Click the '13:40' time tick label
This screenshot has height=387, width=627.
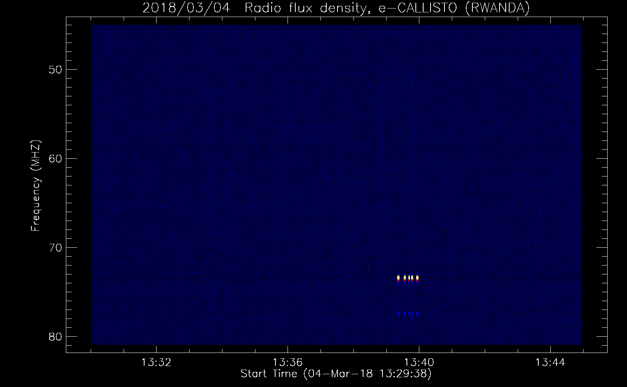click(419, 363)
